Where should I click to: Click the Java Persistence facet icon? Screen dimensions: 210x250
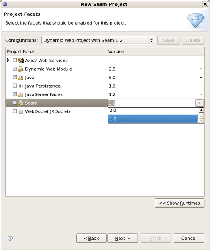tap(21, 86)
